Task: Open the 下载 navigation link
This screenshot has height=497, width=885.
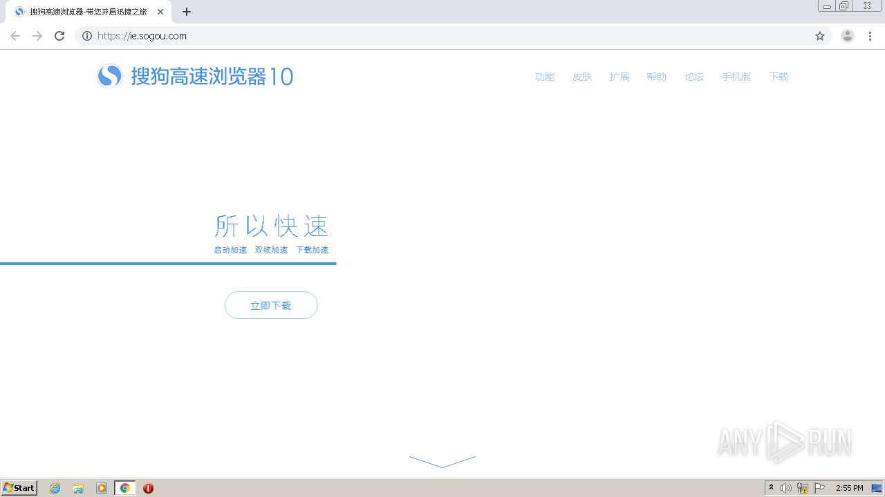Action: pos(779,77)
